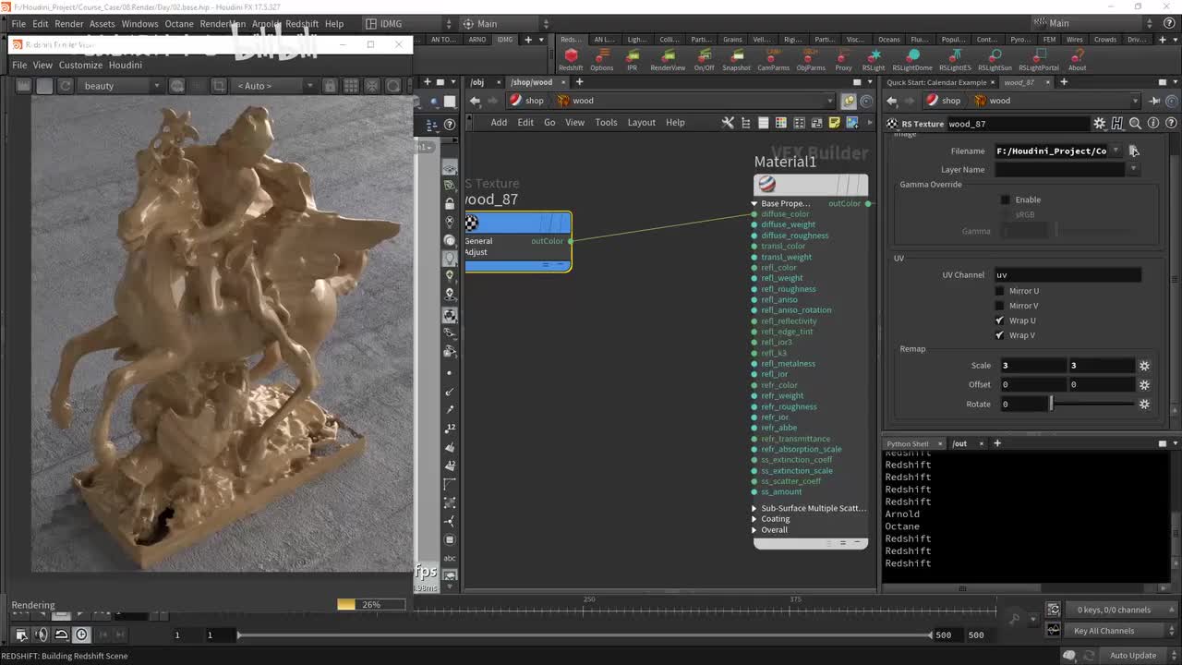1182x665 pixels.
Task: Switch to the Python Shell tab
Action: (908, 443)
